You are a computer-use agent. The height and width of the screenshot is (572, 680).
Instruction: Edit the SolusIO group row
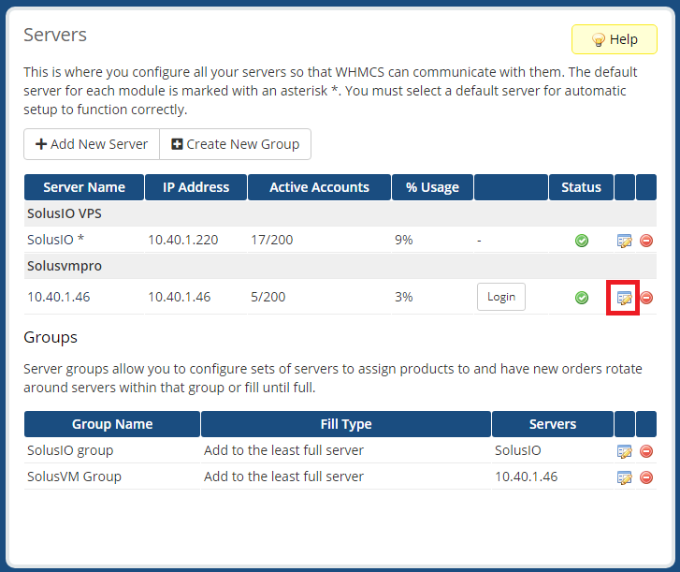(x=624, y=451)
